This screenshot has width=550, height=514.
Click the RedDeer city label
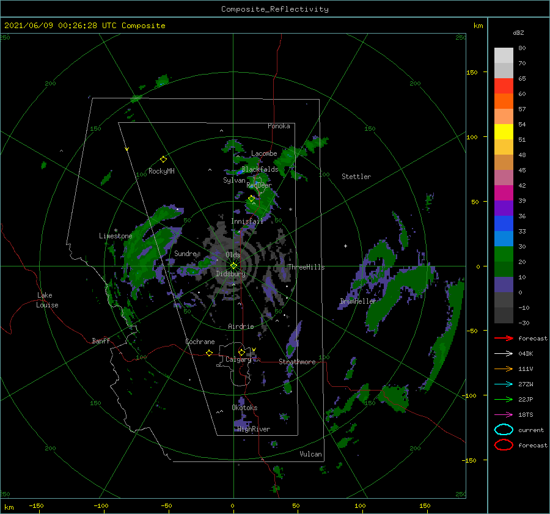click(259, 185)
